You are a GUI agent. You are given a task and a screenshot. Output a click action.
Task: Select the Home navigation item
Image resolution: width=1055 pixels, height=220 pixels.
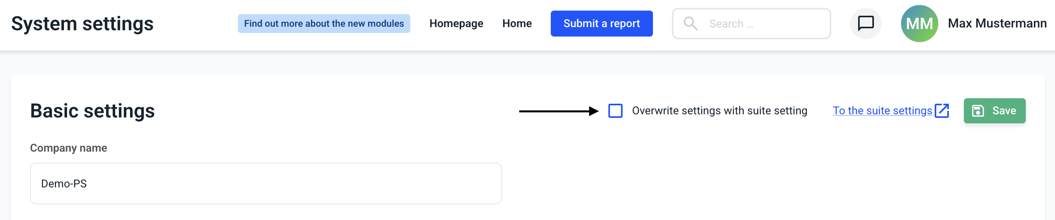coord(517,24)
